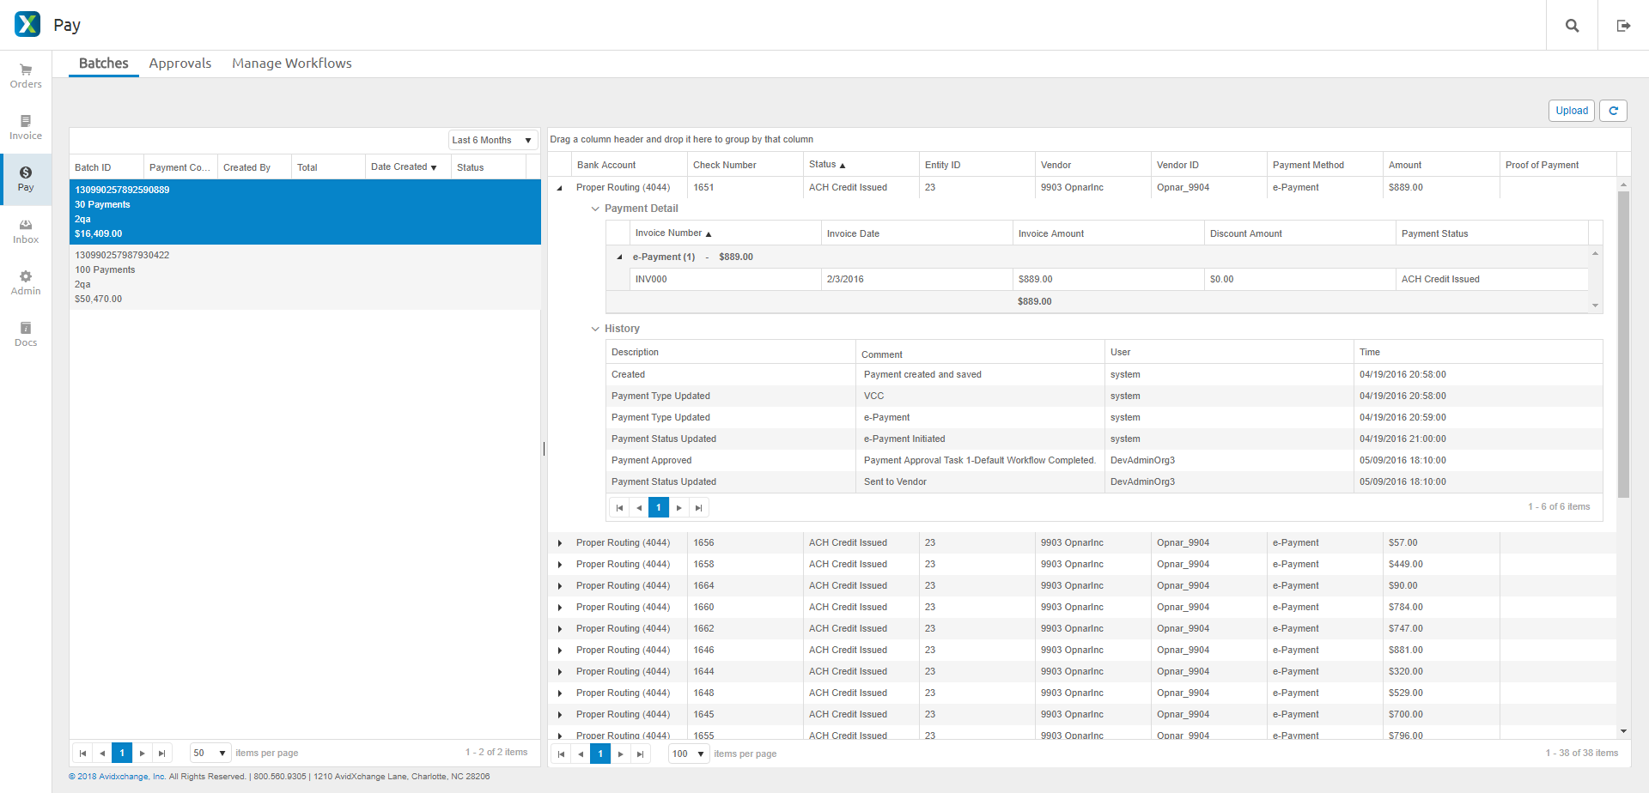Open the Manage Workflows tab
1649x793 pixels.
[291, 63]
